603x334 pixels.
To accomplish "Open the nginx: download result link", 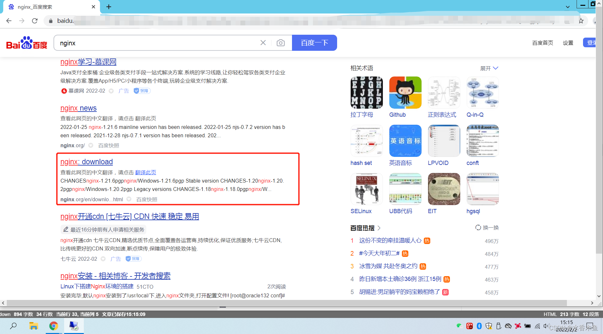I will coord(86,162).
